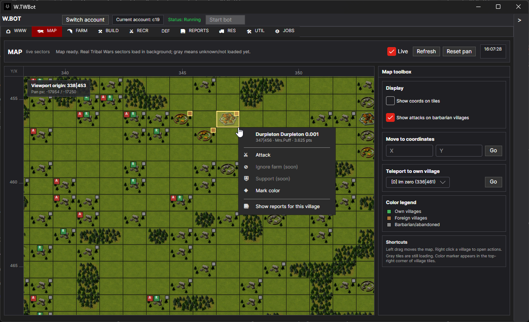Click the 347|456 · Mrs.Puff · 3.625 pts line
Screen dimensions: 529x322
[284, 140]
